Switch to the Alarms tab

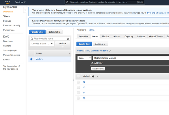pos(117,36)
